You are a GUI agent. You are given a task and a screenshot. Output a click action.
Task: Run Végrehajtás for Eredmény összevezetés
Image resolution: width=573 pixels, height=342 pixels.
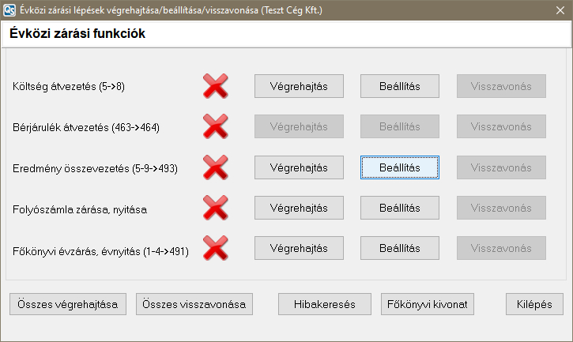tap(299, 167)
